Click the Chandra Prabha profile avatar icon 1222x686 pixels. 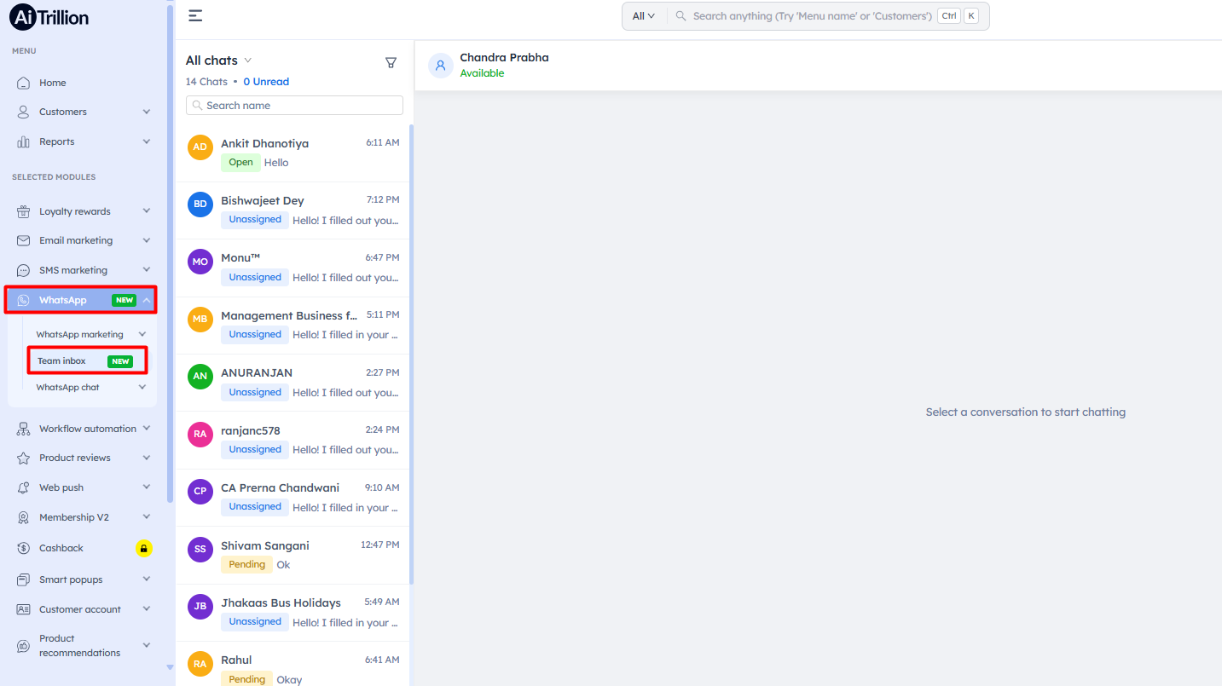click(x=440, y=66)
